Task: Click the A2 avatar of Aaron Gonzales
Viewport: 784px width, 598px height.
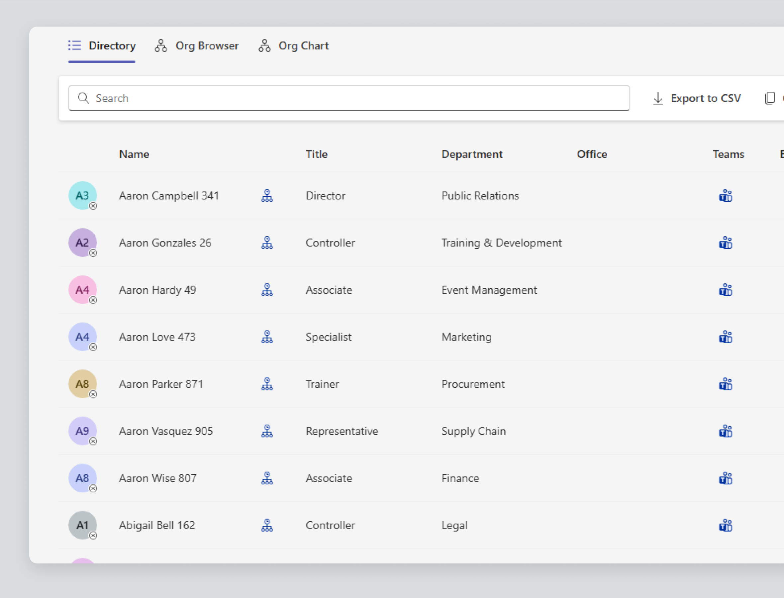Action: pyautogui.click(x=83, y=243)
